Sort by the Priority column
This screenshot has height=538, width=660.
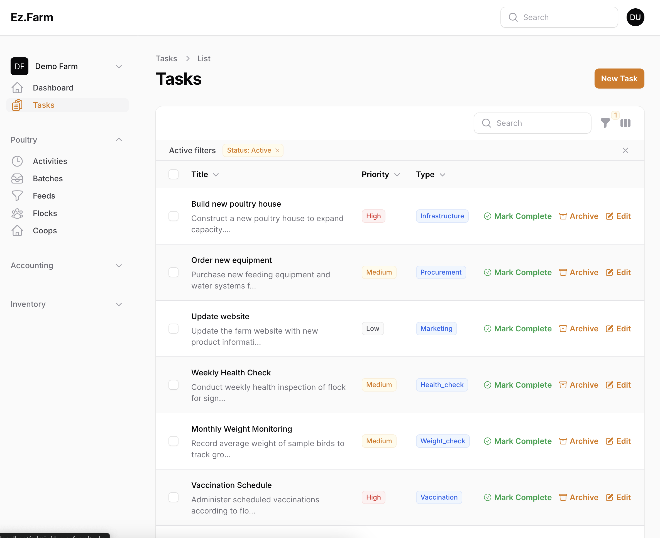tap(381, 175)
